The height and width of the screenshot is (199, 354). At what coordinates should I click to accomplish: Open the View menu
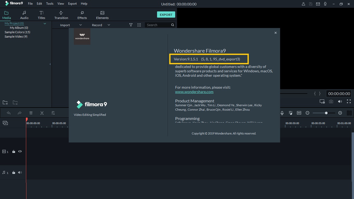point(61,4)
